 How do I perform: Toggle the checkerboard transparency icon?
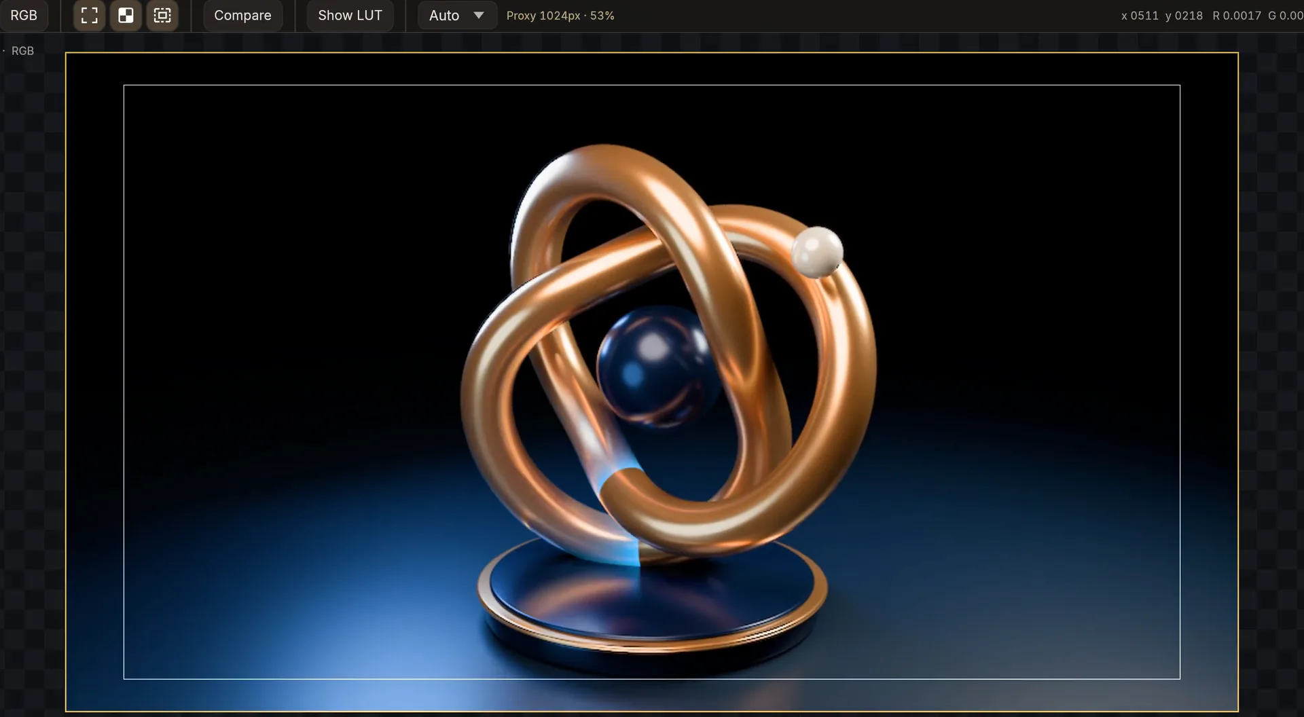click(126, 15)
